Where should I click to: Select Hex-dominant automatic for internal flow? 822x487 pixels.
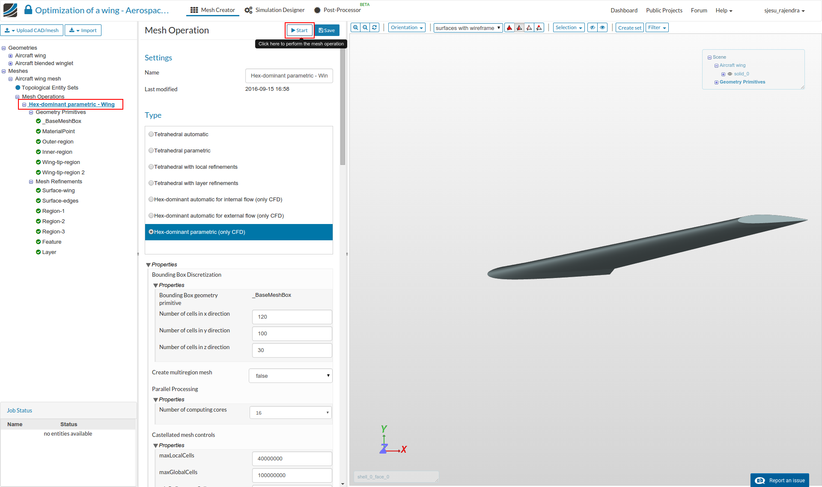coord(151,200)
